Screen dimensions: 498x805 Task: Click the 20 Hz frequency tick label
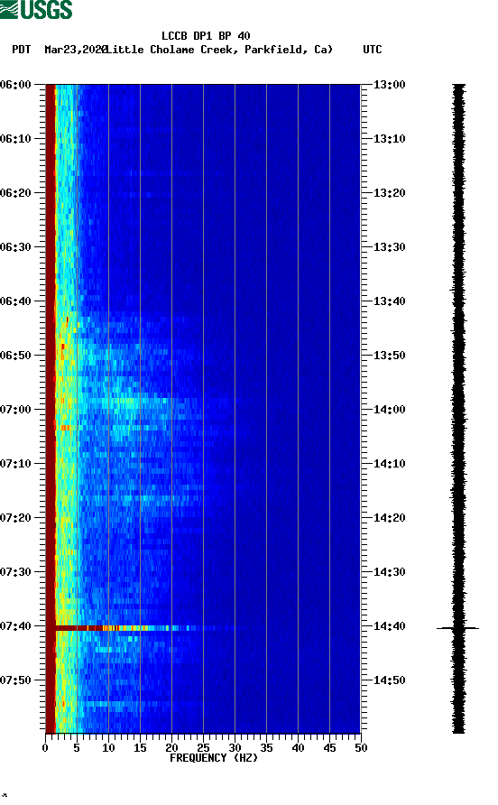[x=171, y=748]
